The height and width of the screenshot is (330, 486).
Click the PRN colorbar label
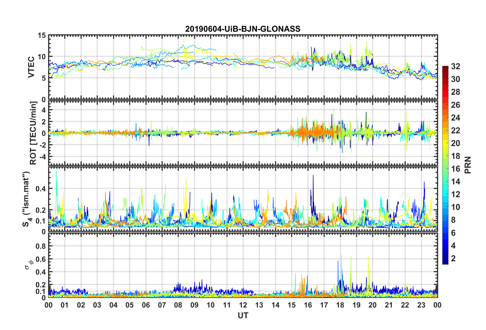pyautogui.click(x=468, y=165)
